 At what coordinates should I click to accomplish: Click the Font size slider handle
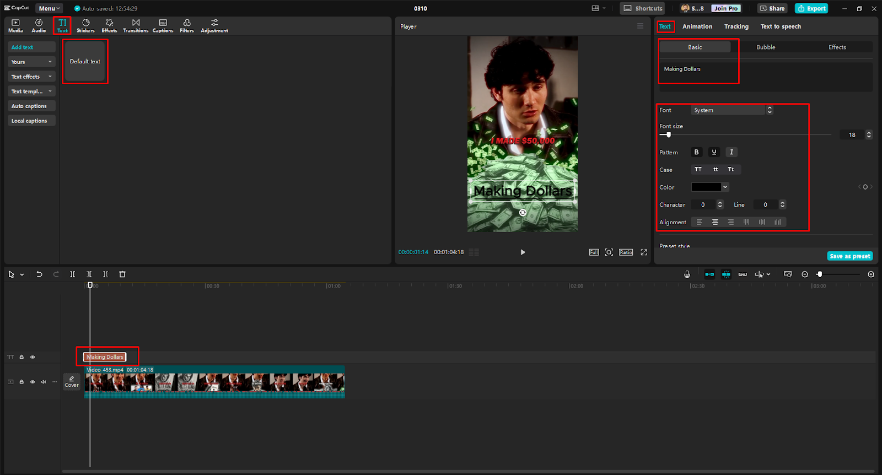669,134
